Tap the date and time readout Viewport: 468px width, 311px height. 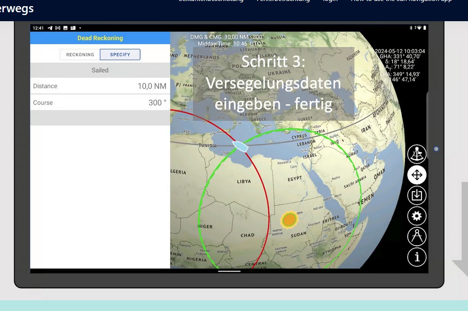(x=399, y=51)
